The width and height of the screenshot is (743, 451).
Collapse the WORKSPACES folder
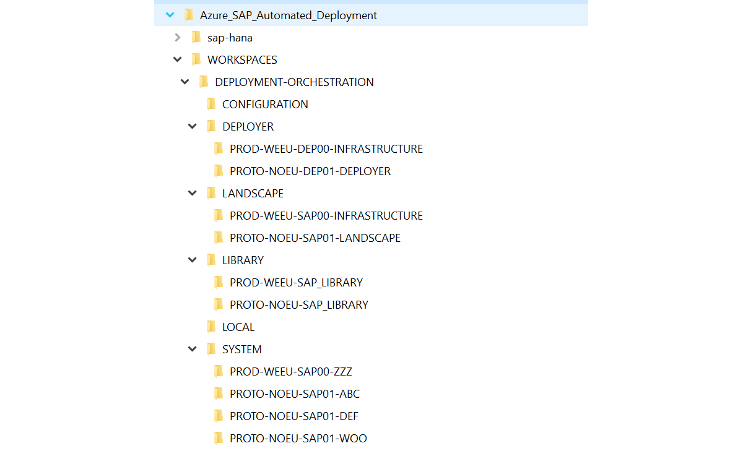[x=178, y=60]
